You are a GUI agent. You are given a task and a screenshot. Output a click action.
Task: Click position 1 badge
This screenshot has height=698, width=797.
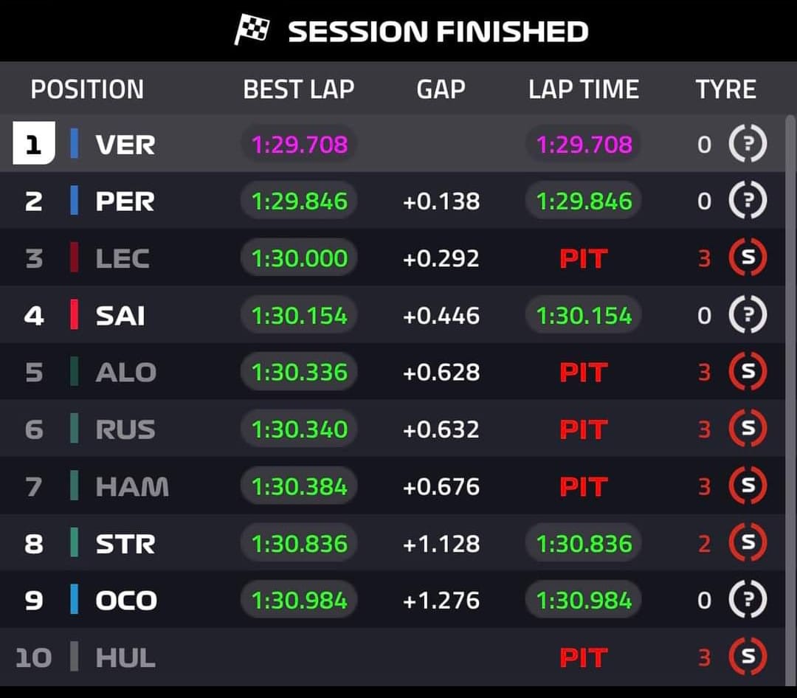coord(33,143)
